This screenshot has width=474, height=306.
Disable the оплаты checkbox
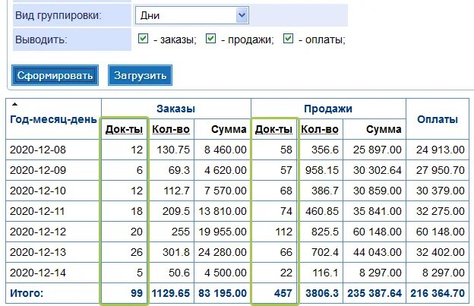[x=288, y=39]
